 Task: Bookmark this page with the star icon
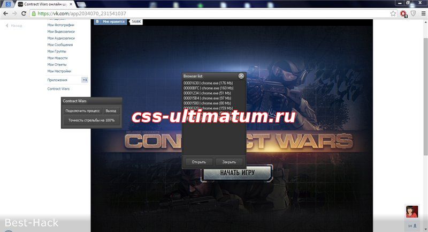click(x=393, y=13)
